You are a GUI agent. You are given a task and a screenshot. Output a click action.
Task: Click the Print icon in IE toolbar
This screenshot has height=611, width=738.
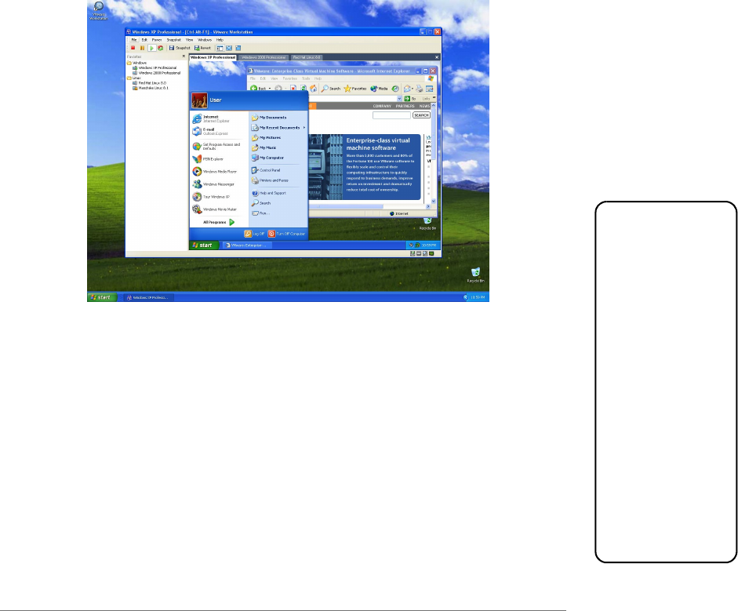419,89
